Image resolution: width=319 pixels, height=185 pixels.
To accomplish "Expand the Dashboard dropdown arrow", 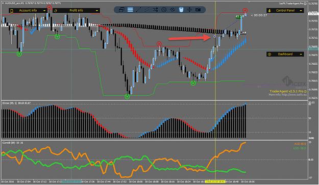I will click(301, 54).
